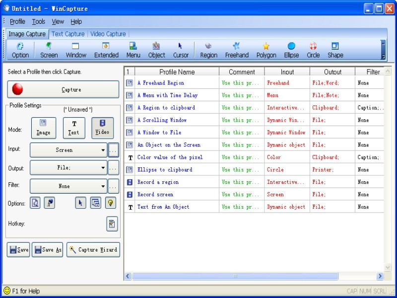
Task: Launch the Capture Wizard
Action: coord(93,250)
